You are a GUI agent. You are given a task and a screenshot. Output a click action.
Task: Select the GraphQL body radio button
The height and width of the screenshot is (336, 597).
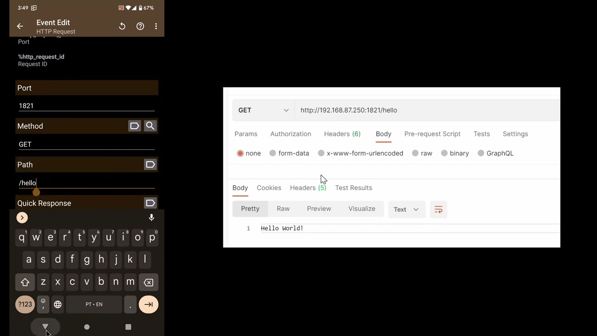[481, 153]
